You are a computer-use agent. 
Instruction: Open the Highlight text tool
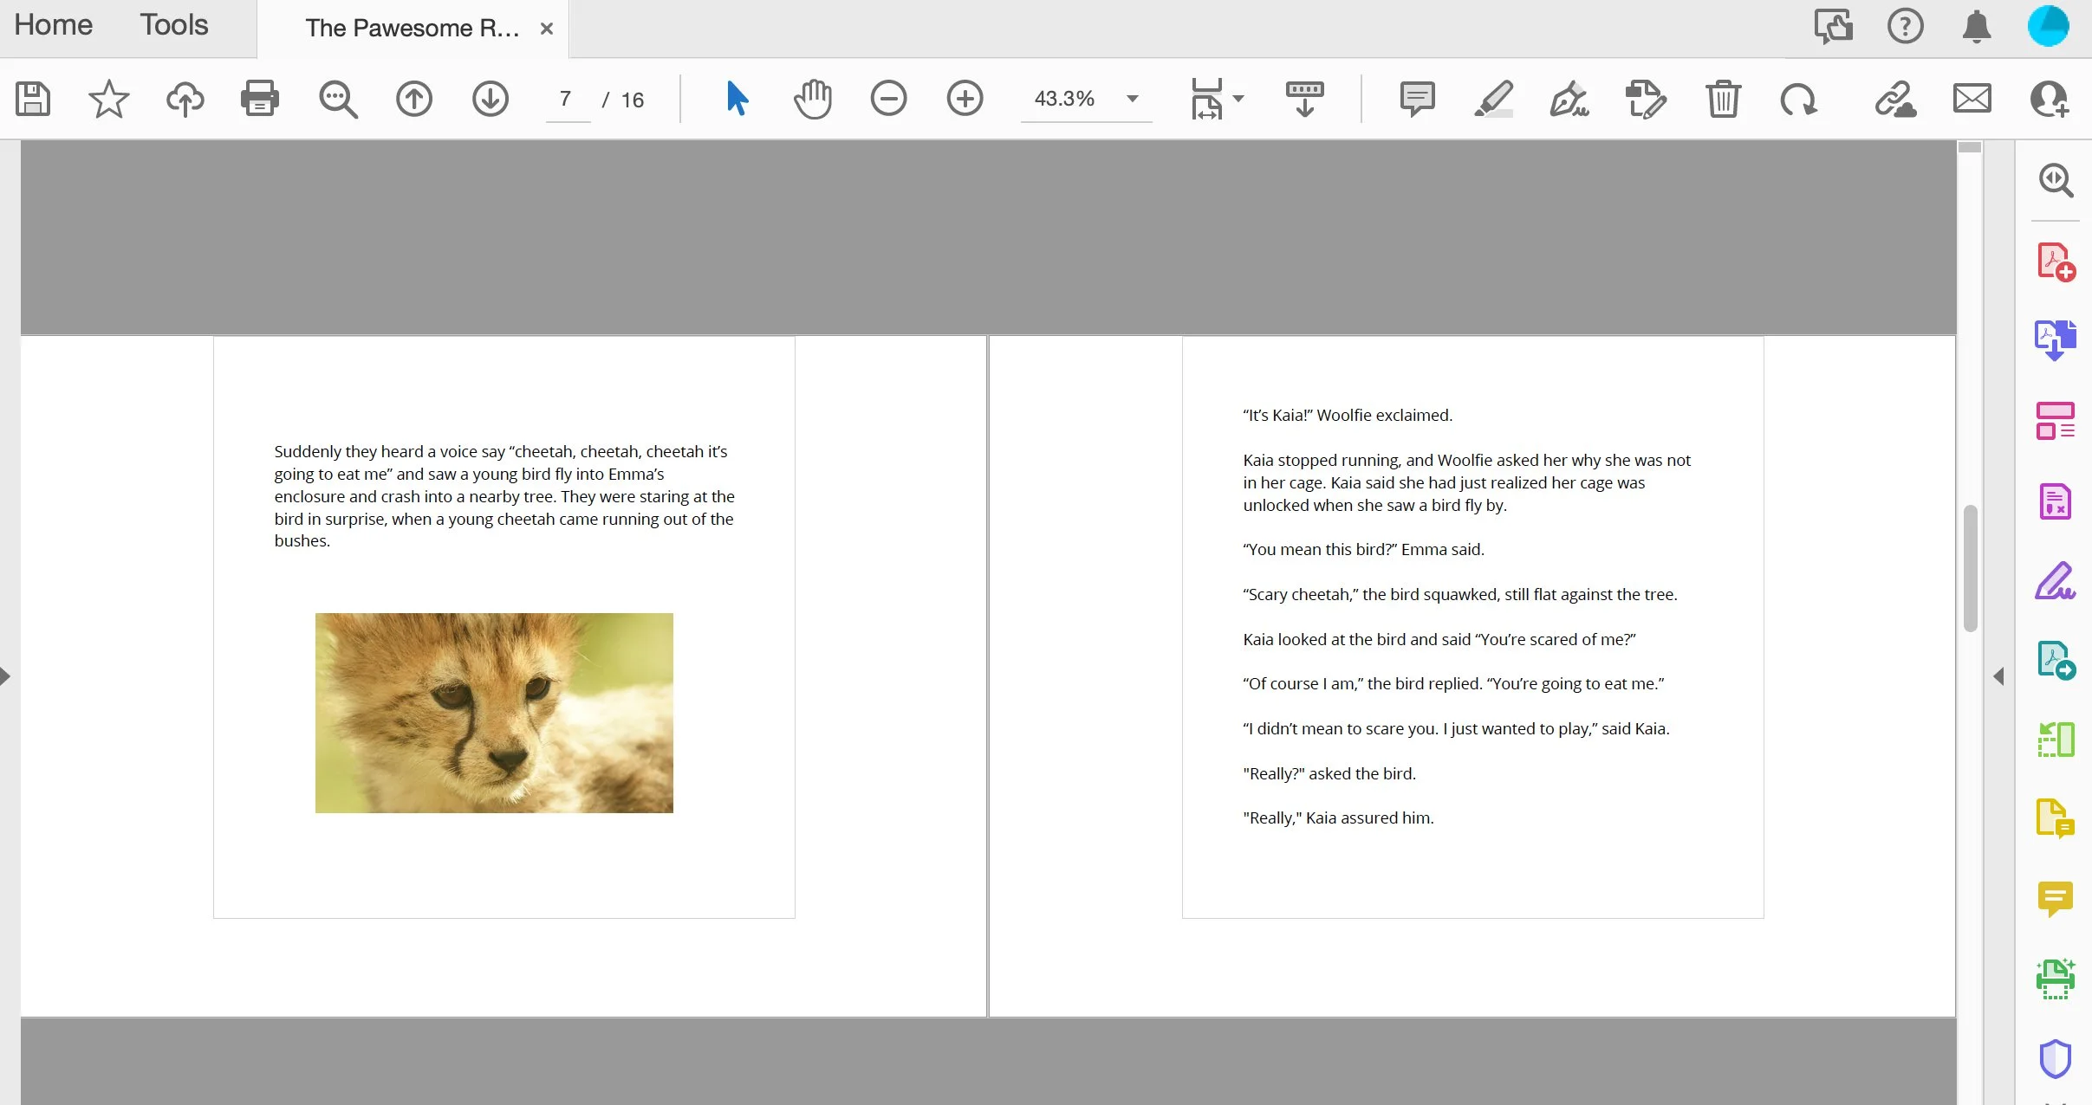pyautogui.click(x=1493, y=99)
